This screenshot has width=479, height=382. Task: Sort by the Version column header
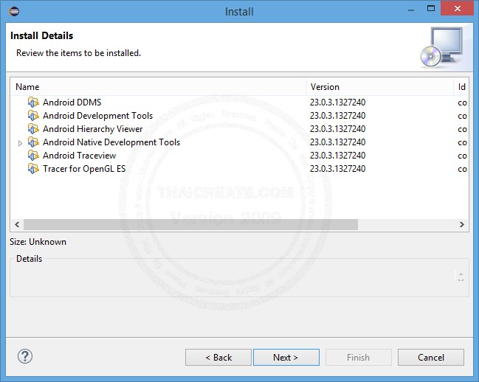379,87
